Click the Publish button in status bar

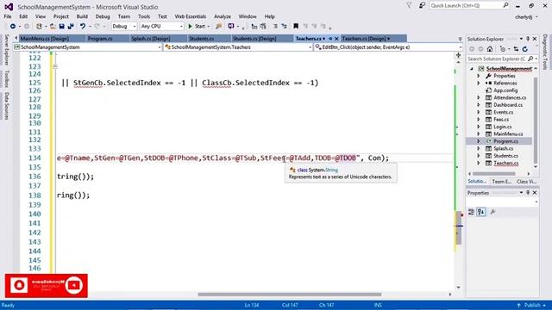click(x=532, y=305)
